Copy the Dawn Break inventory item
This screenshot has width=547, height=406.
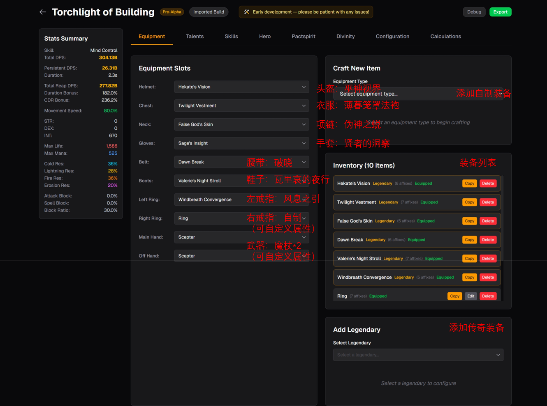tap(469, 240)
